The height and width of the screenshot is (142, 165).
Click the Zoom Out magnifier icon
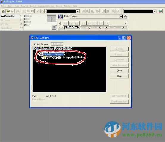coord(118,11)
